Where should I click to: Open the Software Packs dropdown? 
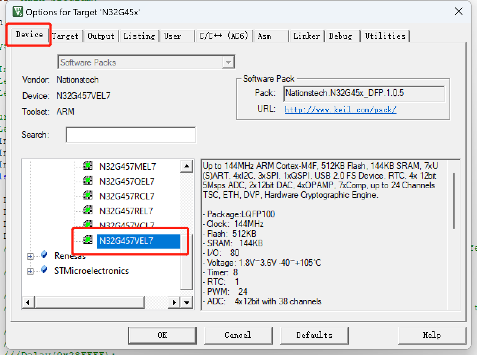[x=228, y=63]
